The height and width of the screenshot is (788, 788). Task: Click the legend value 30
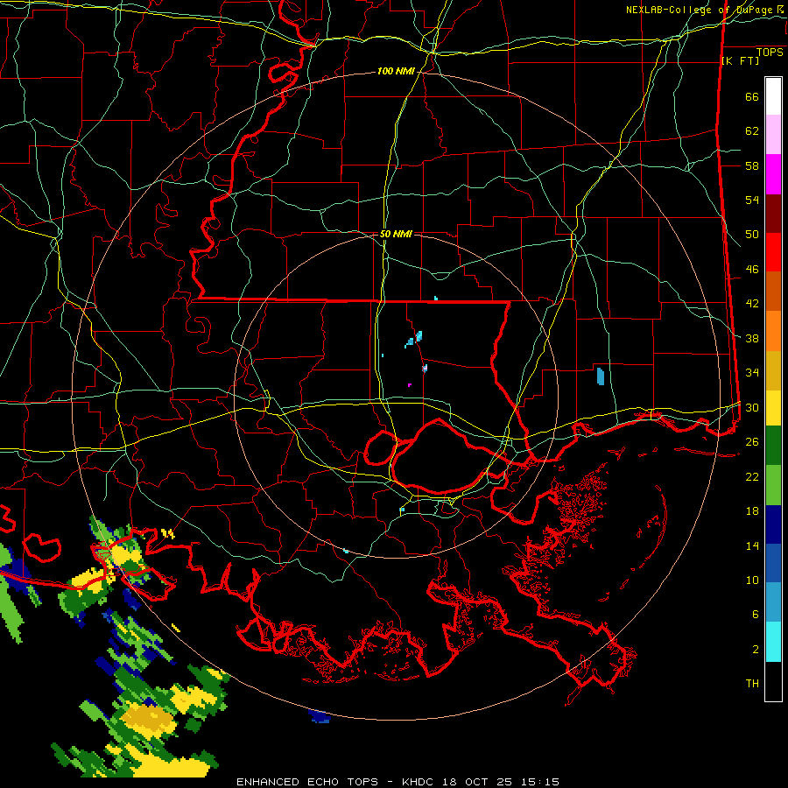752,407
